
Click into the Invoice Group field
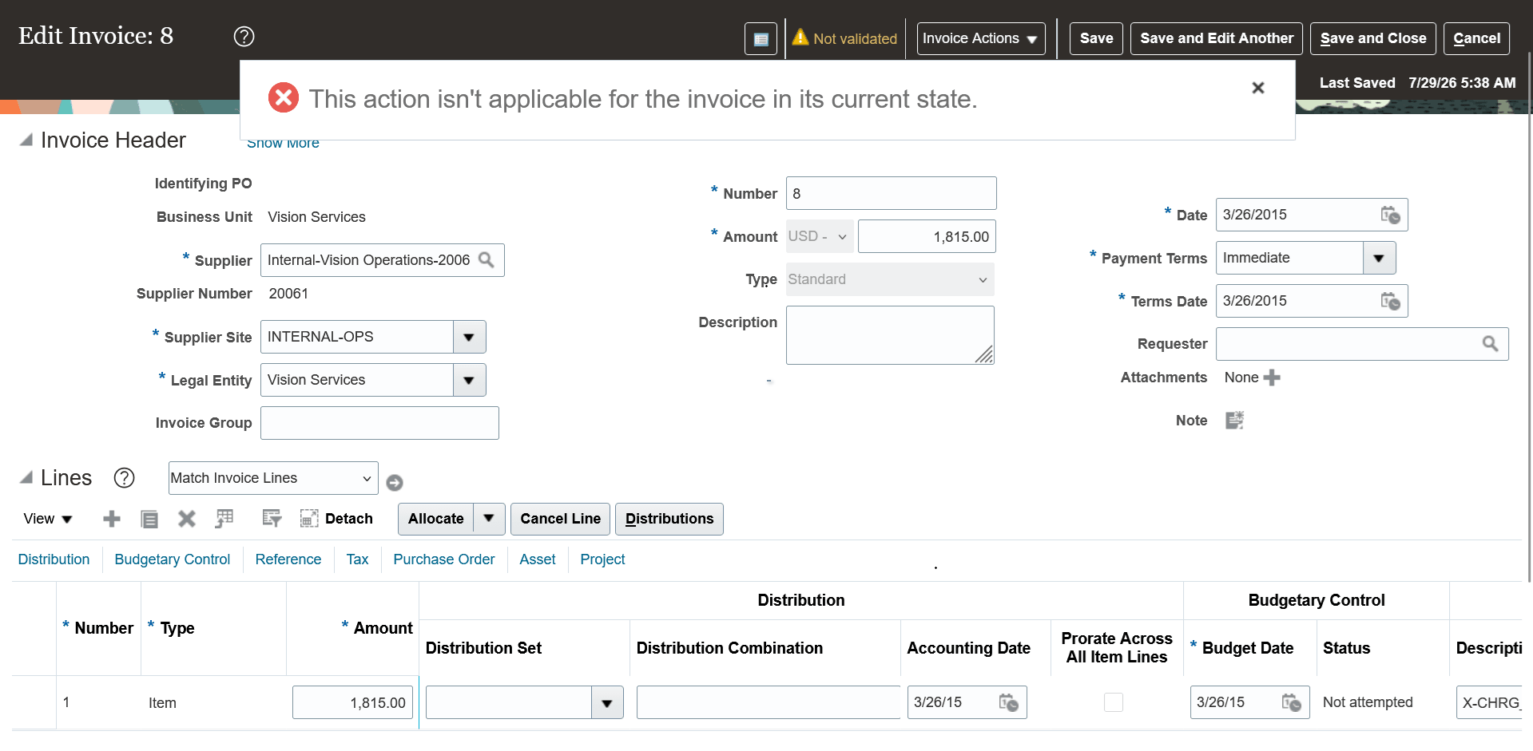(379, 423)
